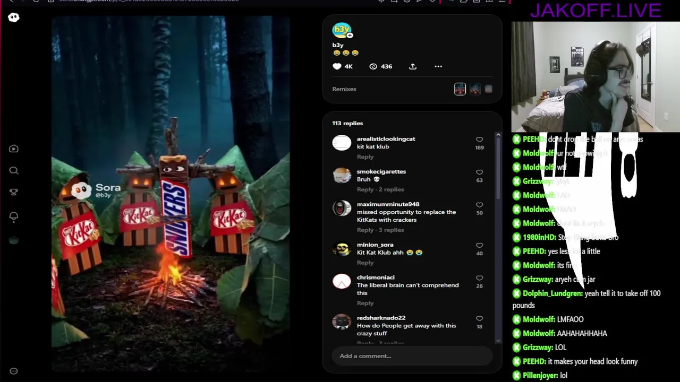Like chrismoniaci's comment

coord(479,278)
